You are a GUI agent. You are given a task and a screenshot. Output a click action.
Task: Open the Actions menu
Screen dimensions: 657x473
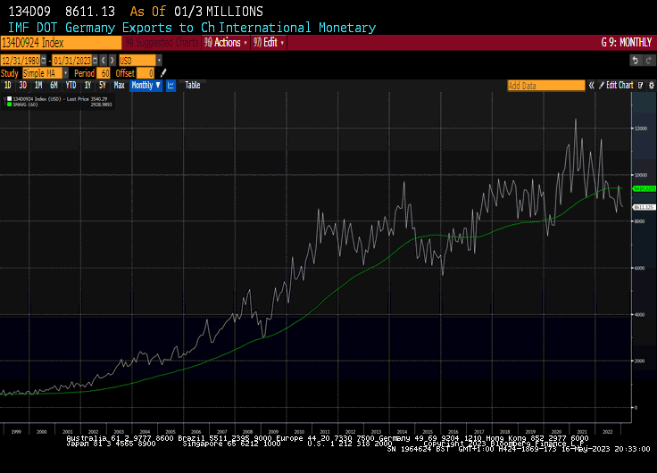click(x=224, y=42)
